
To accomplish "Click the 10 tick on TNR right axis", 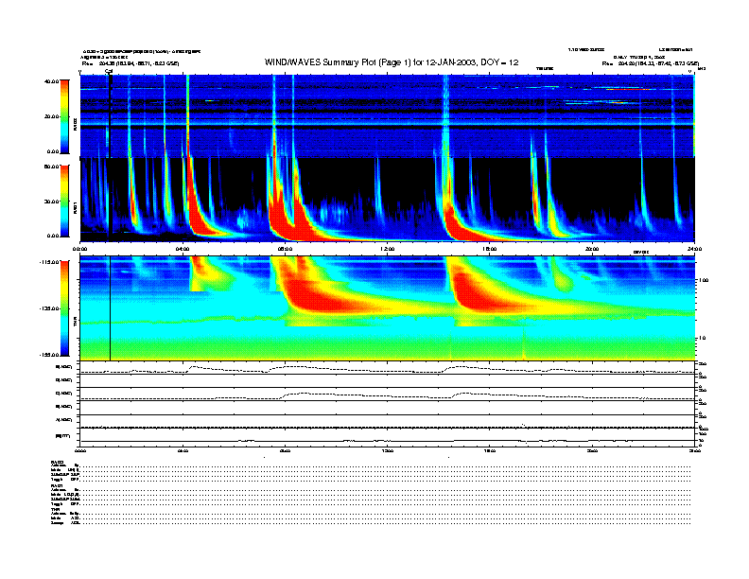I will (704, 339).
